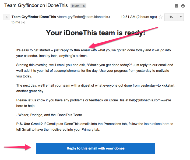The width and height of the screenshot is (190, 160).
Task: Click the archive/download icon at top right
Action: 176,6
